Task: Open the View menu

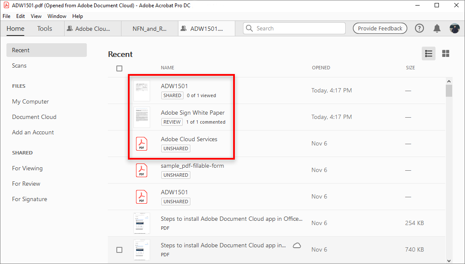Action: 36,16
